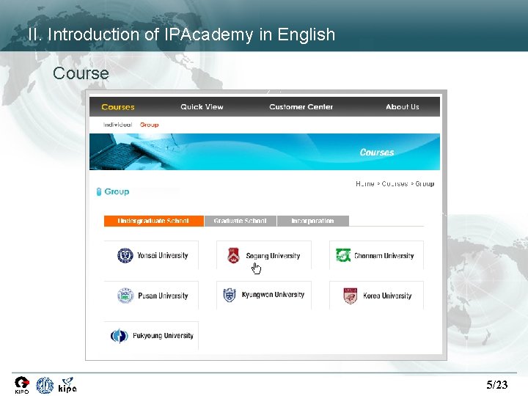Open Korea University text link

(x=387, y=296)
